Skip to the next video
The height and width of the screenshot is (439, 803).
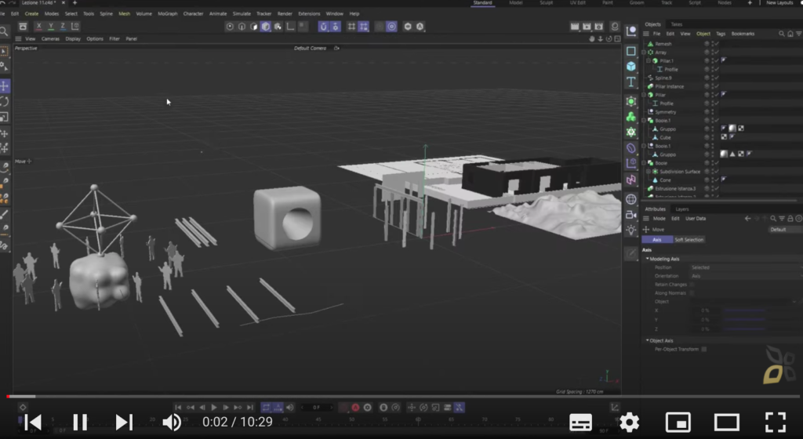[123, 422]
